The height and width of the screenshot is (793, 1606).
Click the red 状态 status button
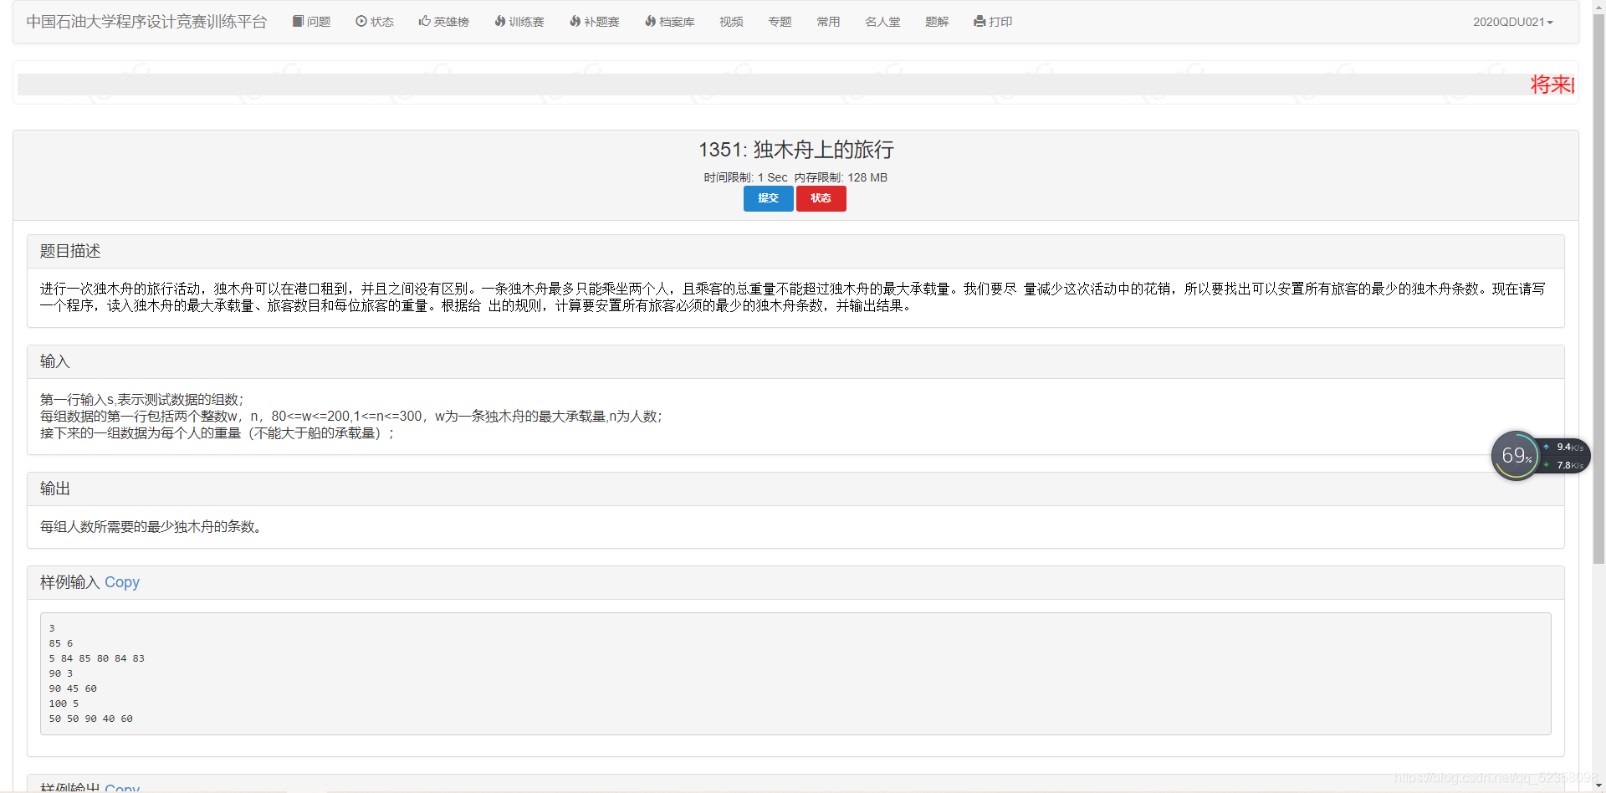tap(821, 198)
